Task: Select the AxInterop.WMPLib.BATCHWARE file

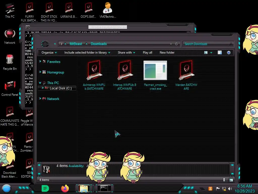Action: [94, 75]
